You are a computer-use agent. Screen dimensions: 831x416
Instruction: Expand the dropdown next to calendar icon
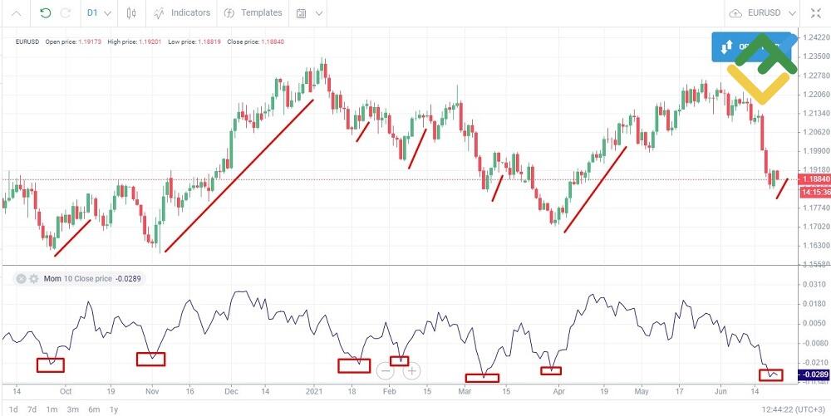coord(319,13)
